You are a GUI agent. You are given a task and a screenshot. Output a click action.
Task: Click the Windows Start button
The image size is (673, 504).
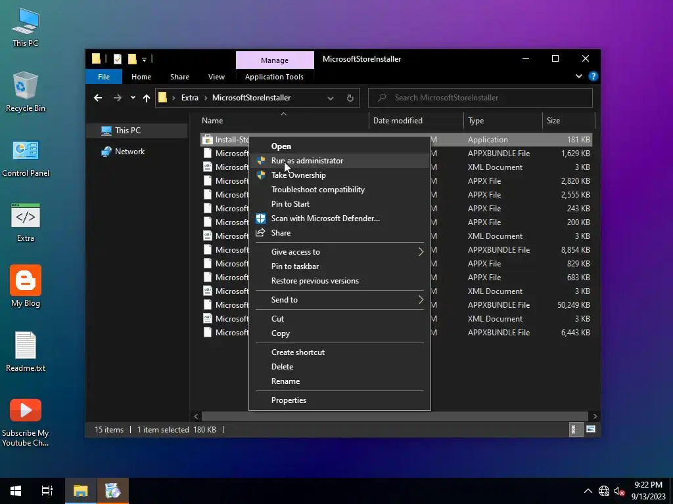[16, 491]
